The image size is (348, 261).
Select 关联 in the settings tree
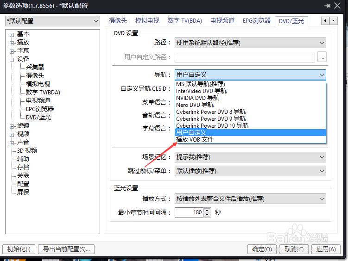(23, 176)
